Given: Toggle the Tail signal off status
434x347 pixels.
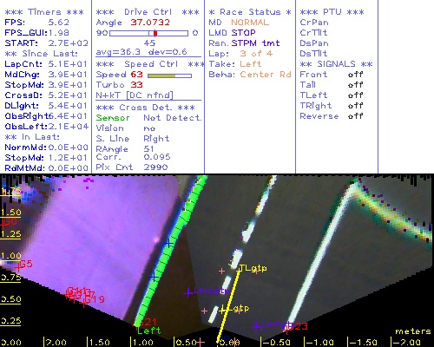Looking at the screenshot, I should coord(356,85).
